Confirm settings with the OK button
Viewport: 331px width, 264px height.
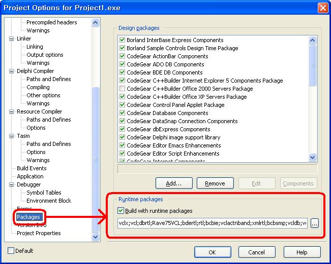tap(212, 252)
